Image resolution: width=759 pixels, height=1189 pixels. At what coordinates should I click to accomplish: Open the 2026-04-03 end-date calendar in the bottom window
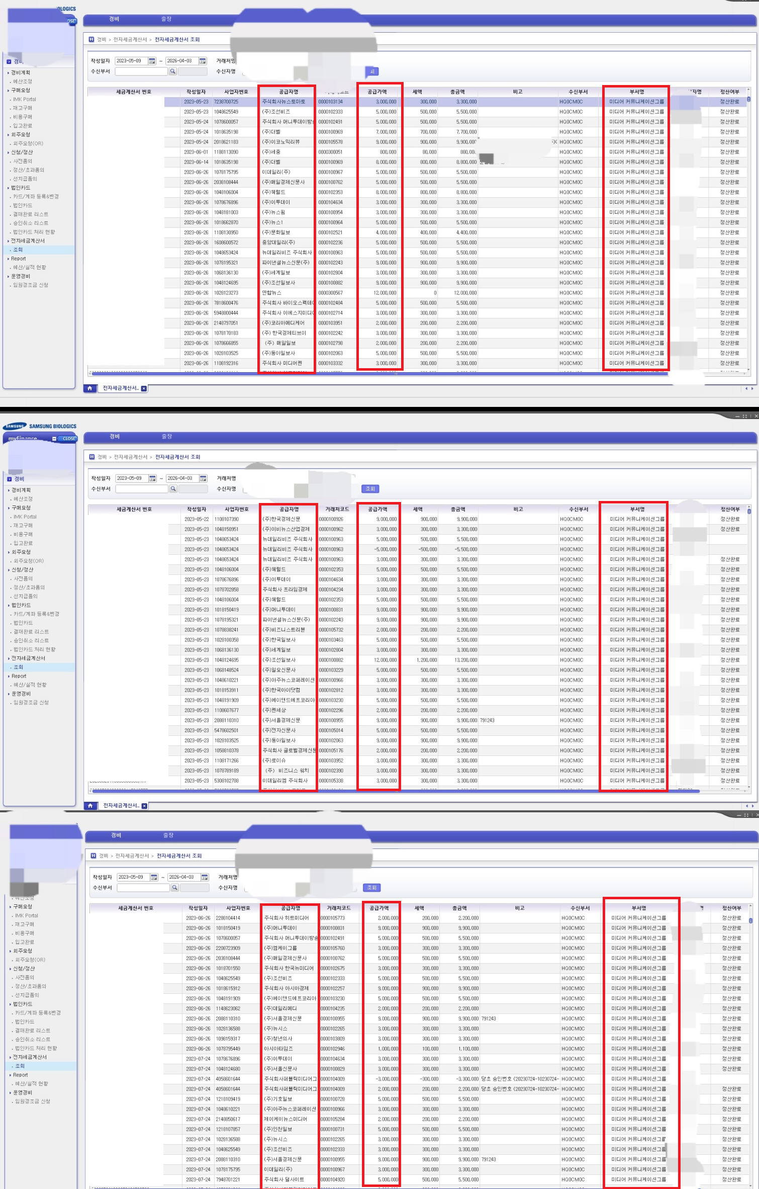click(x=205, y=877)
